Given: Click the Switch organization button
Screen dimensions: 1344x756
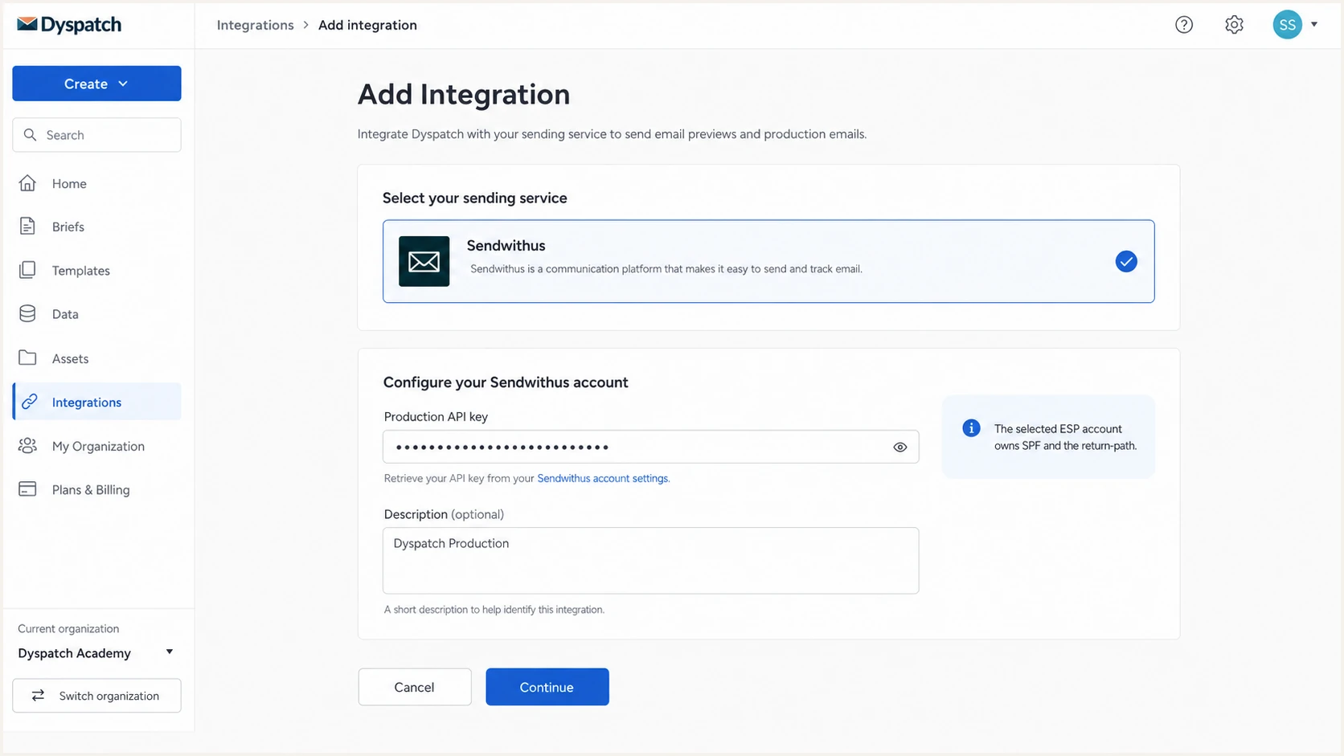Looking at the screenshot, I should 96,696.
